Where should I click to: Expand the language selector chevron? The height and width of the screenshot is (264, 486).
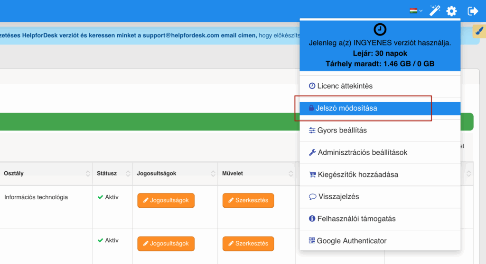pyautogui.click(x=421, y=11)
